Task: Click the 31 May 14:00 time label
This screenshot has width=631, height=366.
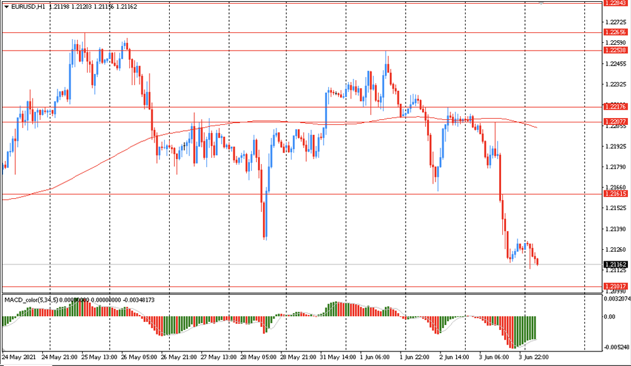Action: click(338, 357)
